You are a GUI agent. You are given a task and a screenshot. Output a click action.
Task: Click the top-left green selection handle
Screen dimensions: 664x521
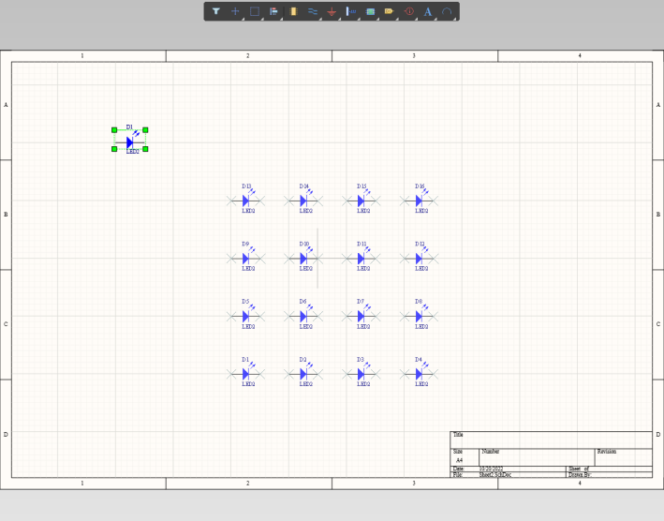[114, 130]
